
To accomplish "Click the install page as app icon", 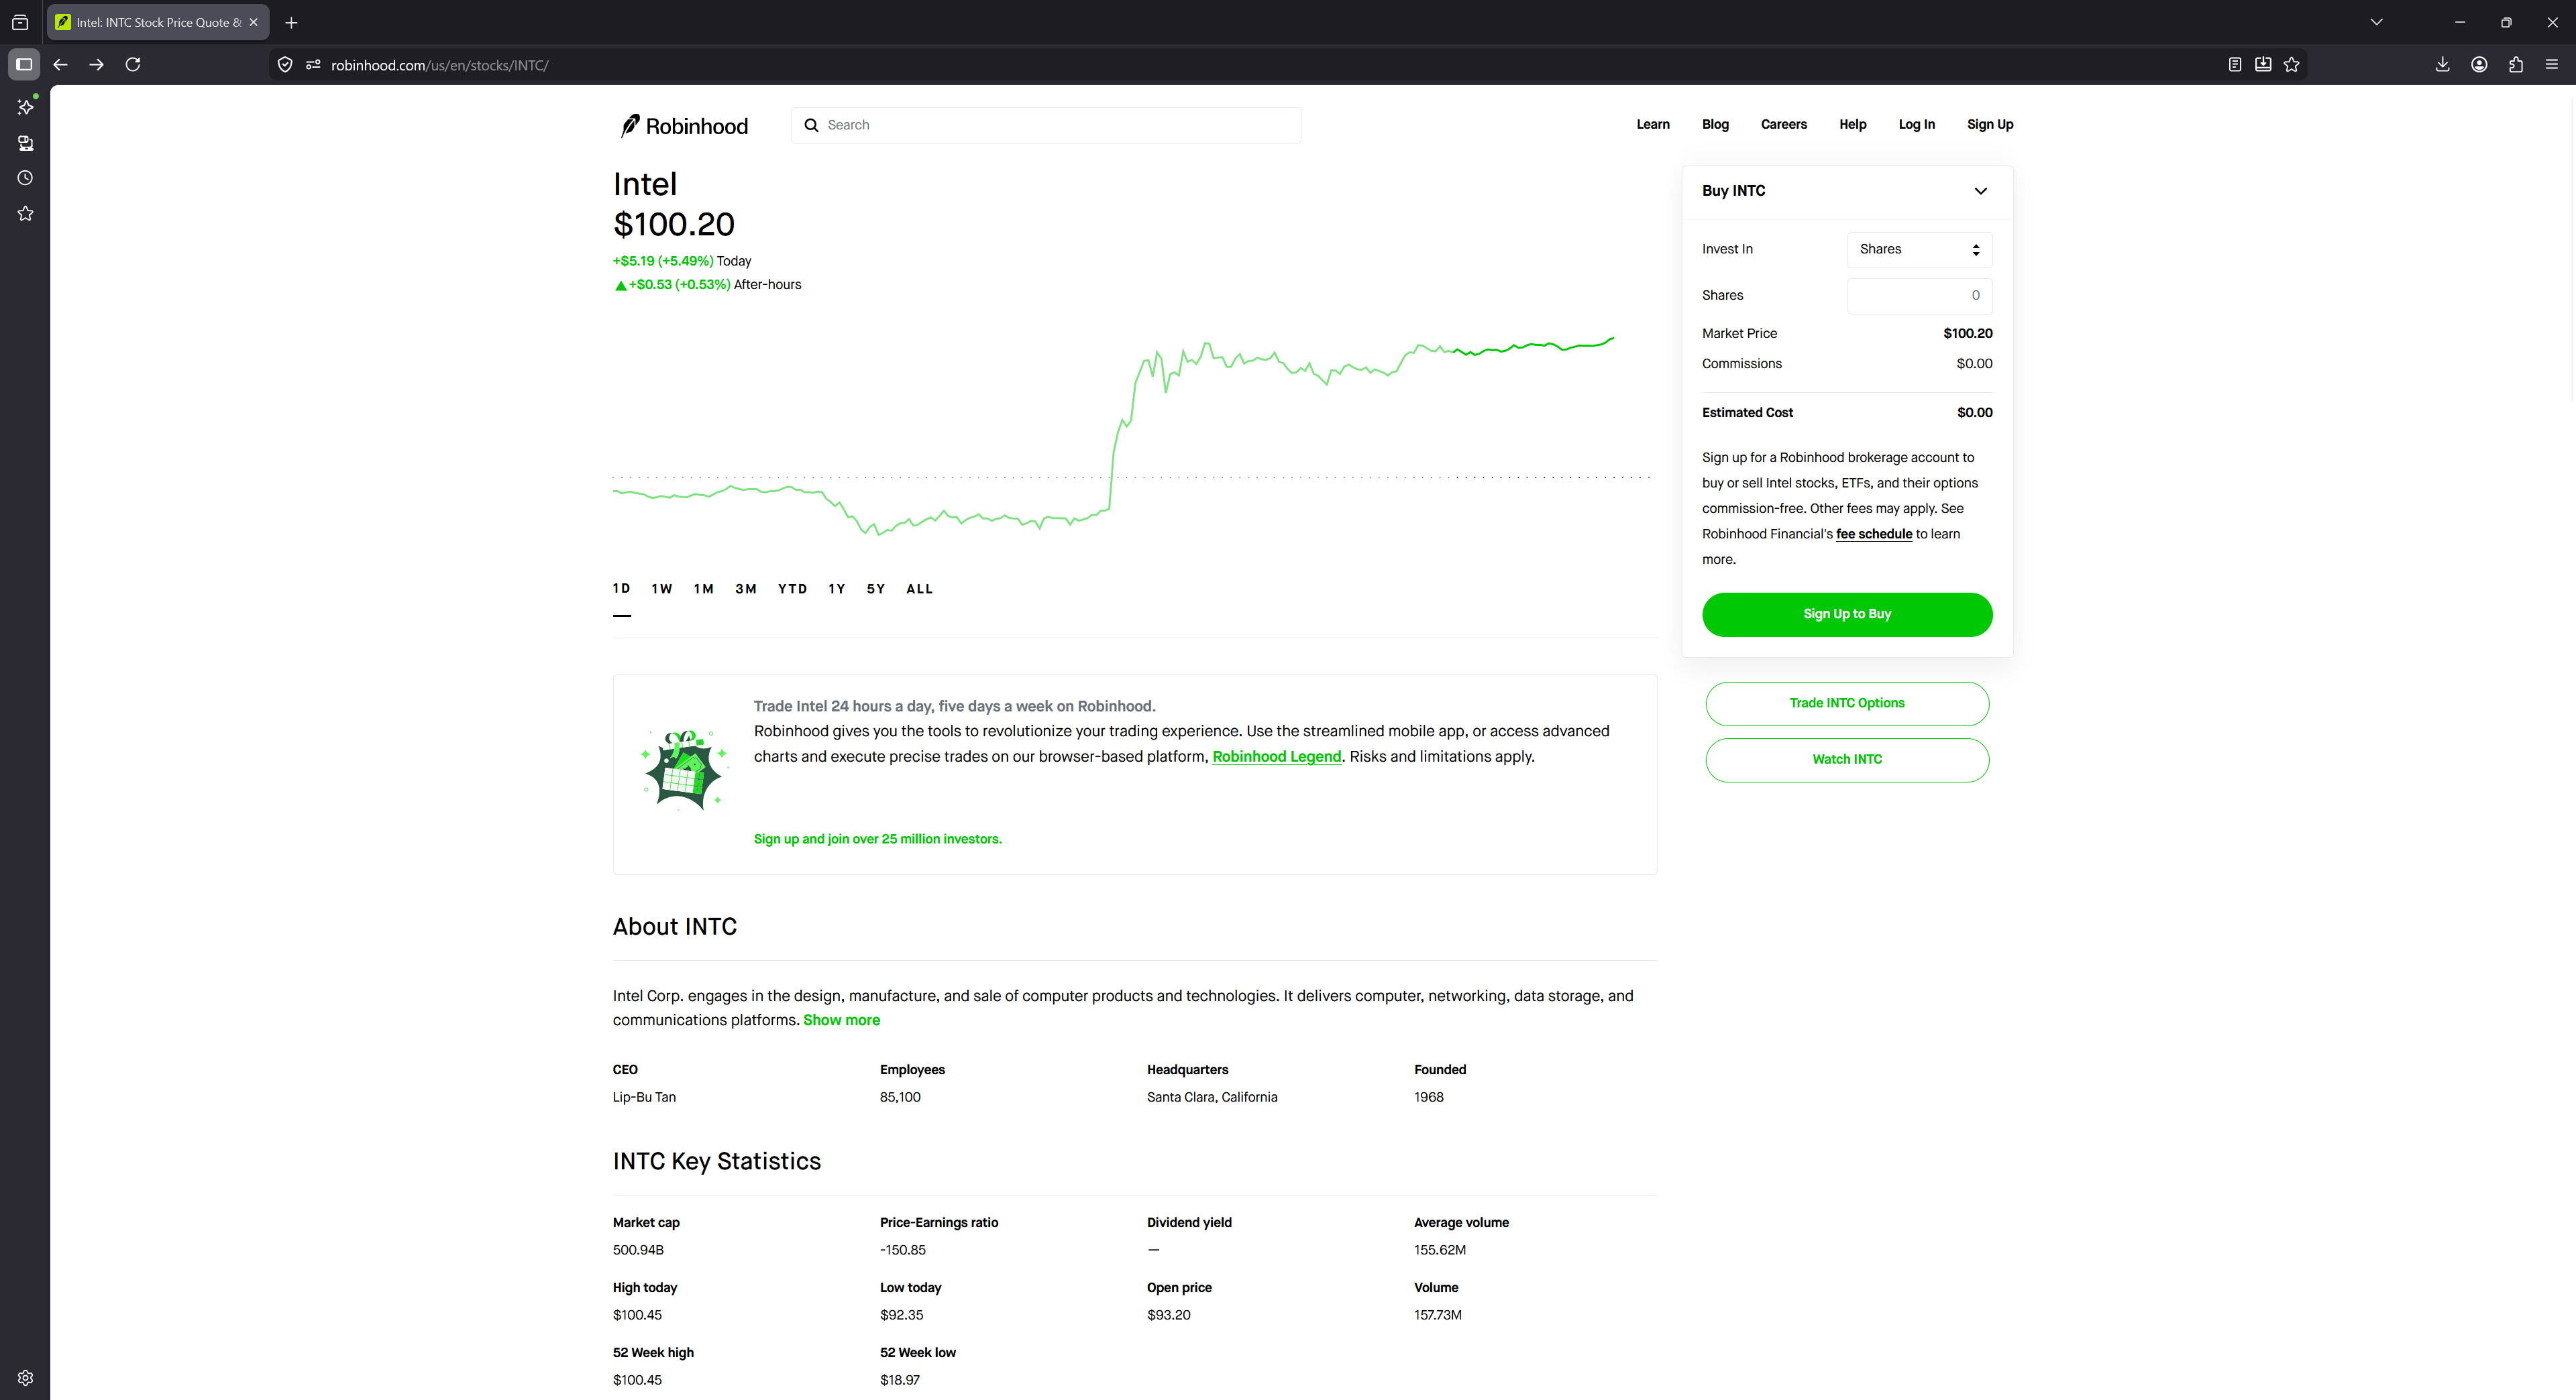I will point(2263,65).
